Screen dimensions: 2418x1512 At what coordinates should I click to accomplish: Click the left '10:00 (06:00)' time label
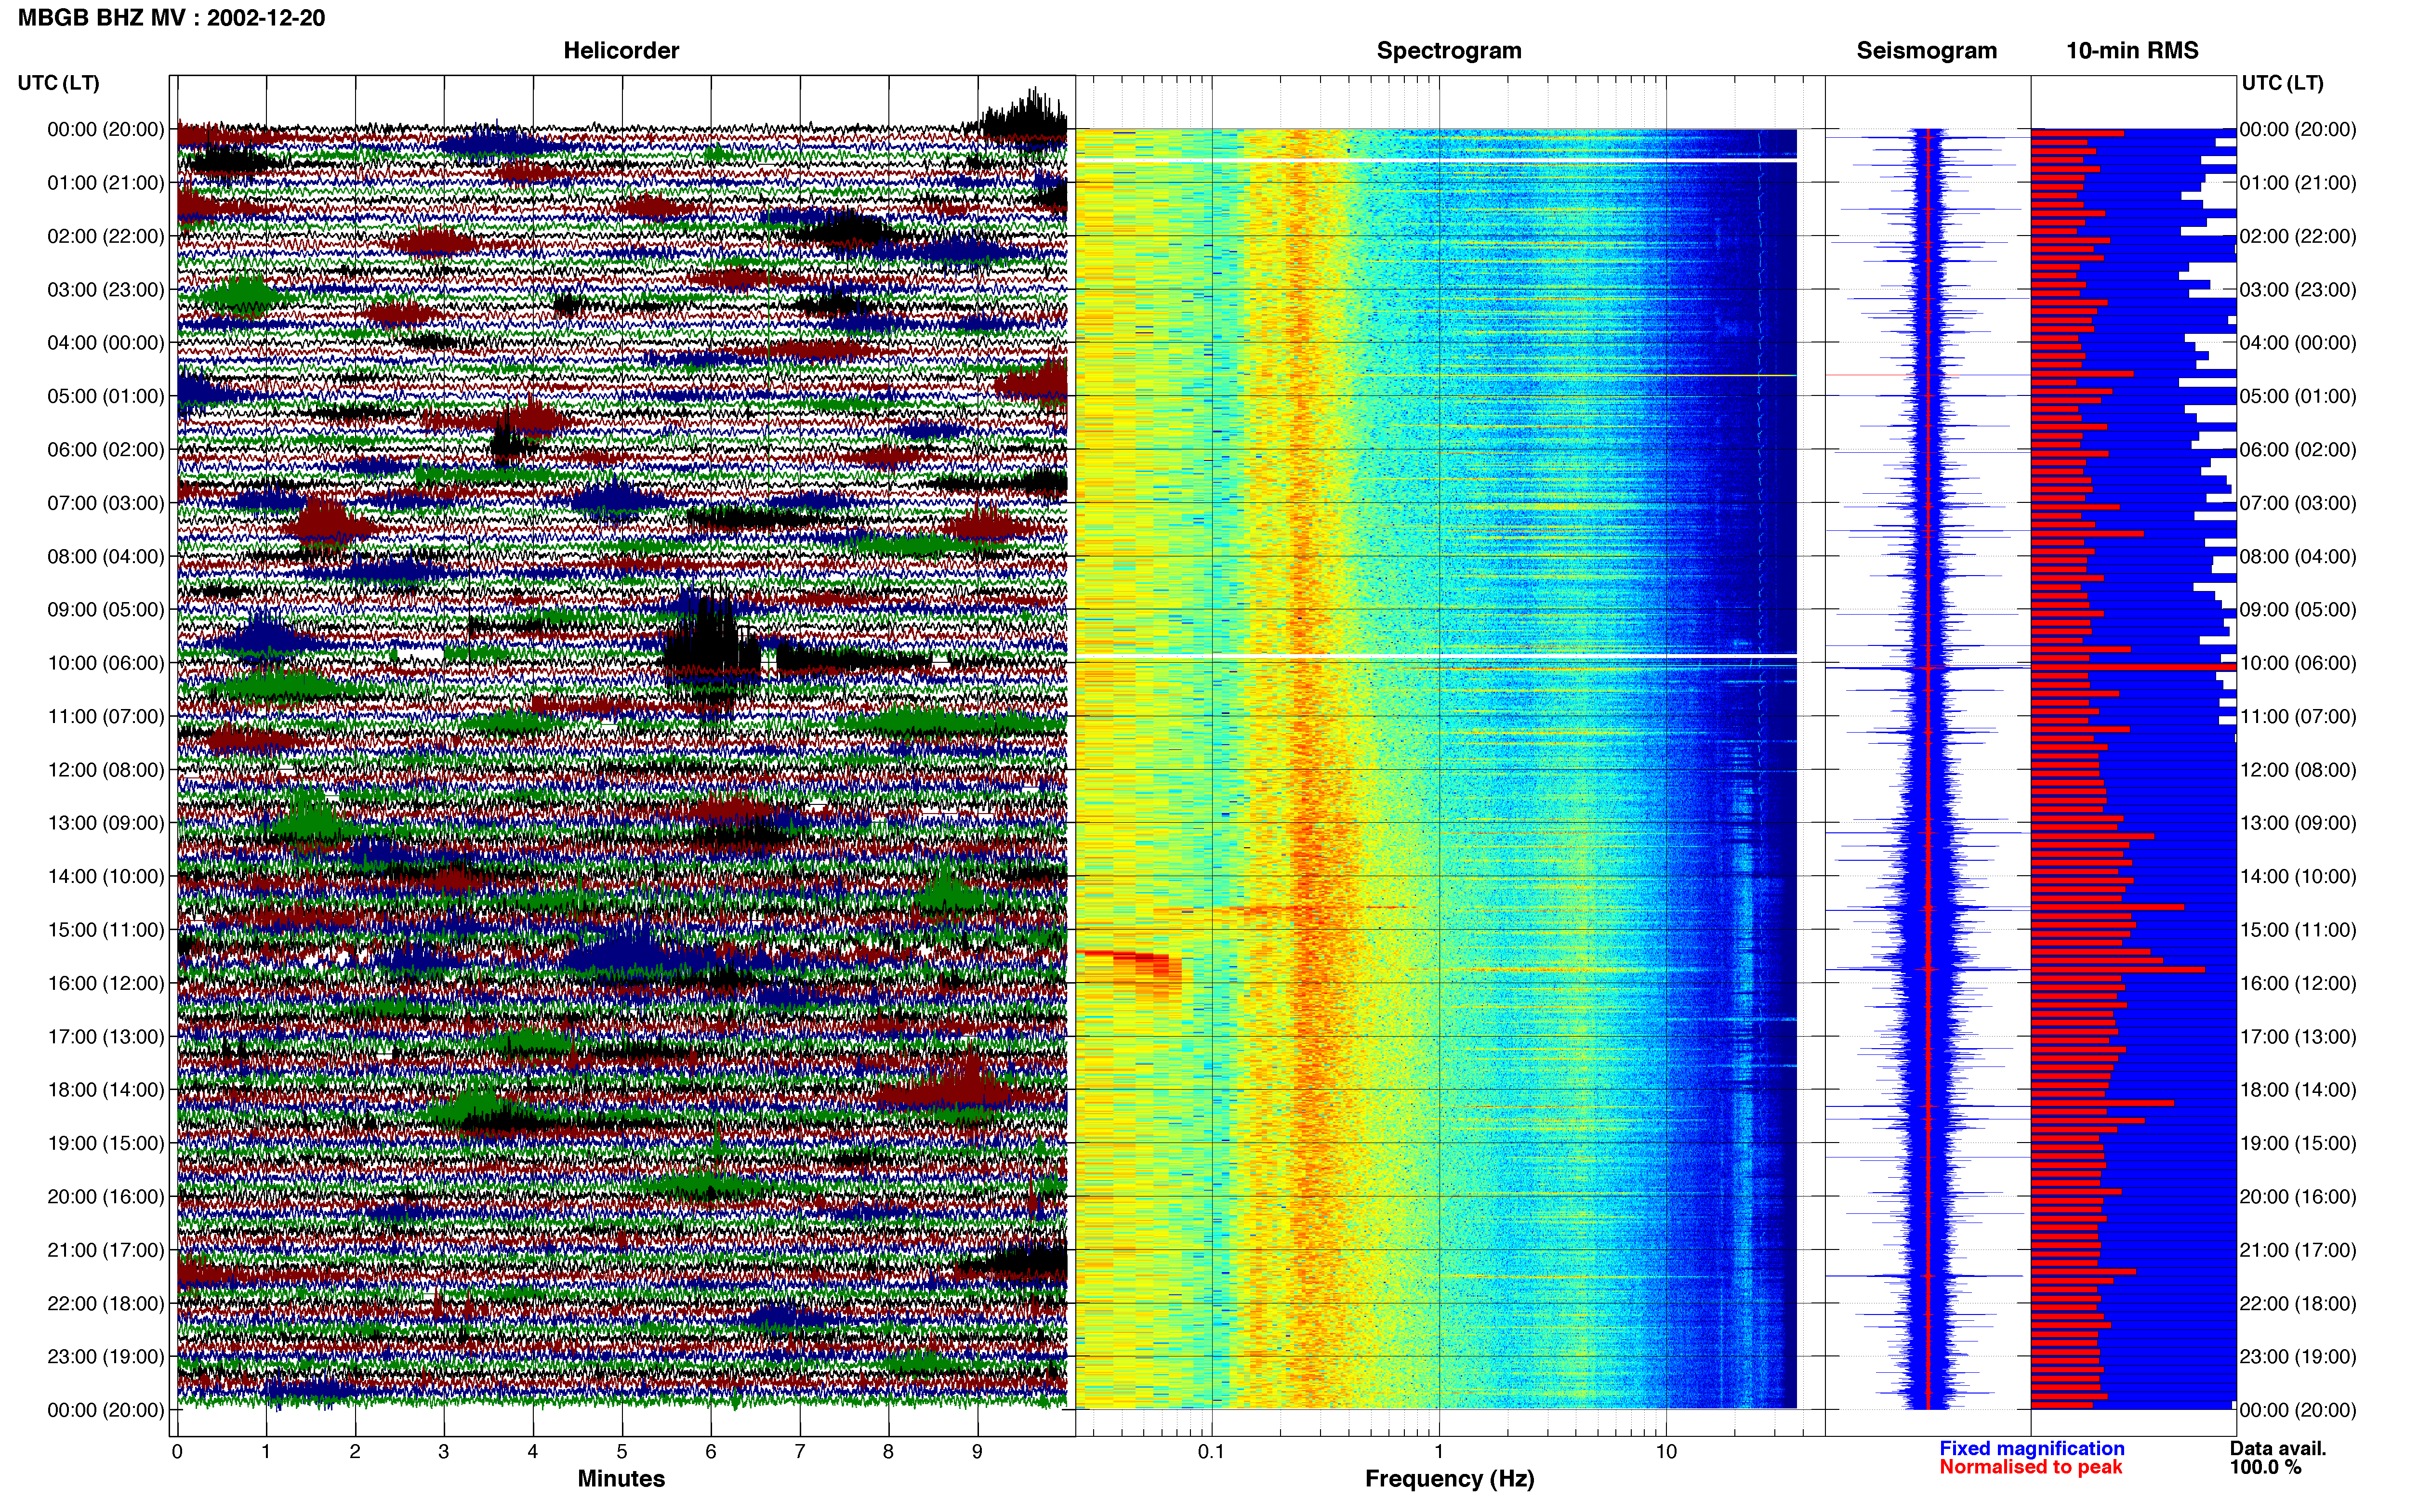tap(106, 663)
